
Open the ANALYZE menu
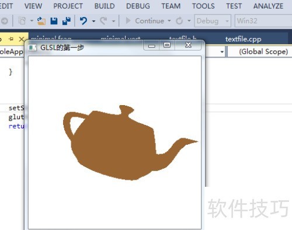268,6
